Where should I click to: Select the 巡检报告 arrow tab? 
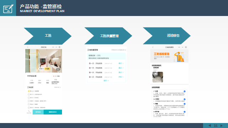click(x=167, y=36)
